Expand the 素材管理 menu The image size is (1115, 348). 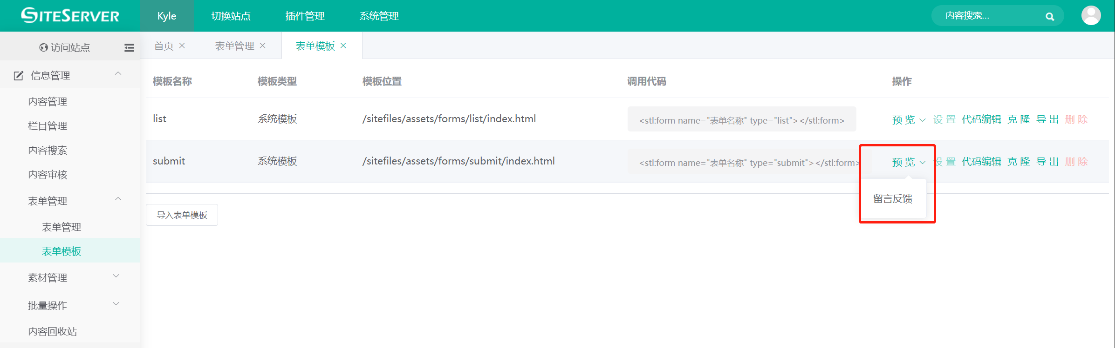point(116,276)
